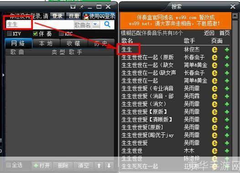Click the 类型 column header in left list
240x173 pixels.
(58, 52)
